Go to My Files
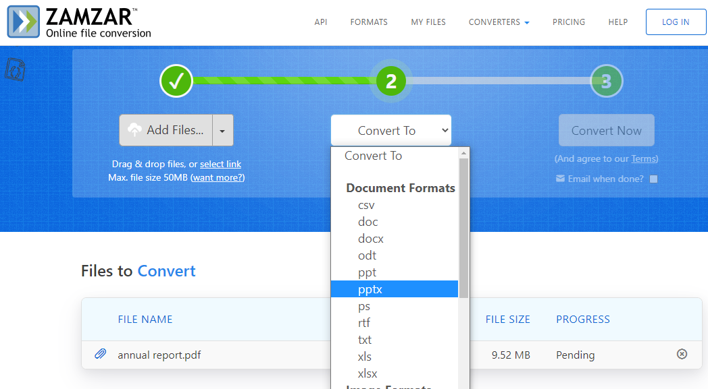The width and height of the screenshot is (708, 389). [x=428, y=22]
